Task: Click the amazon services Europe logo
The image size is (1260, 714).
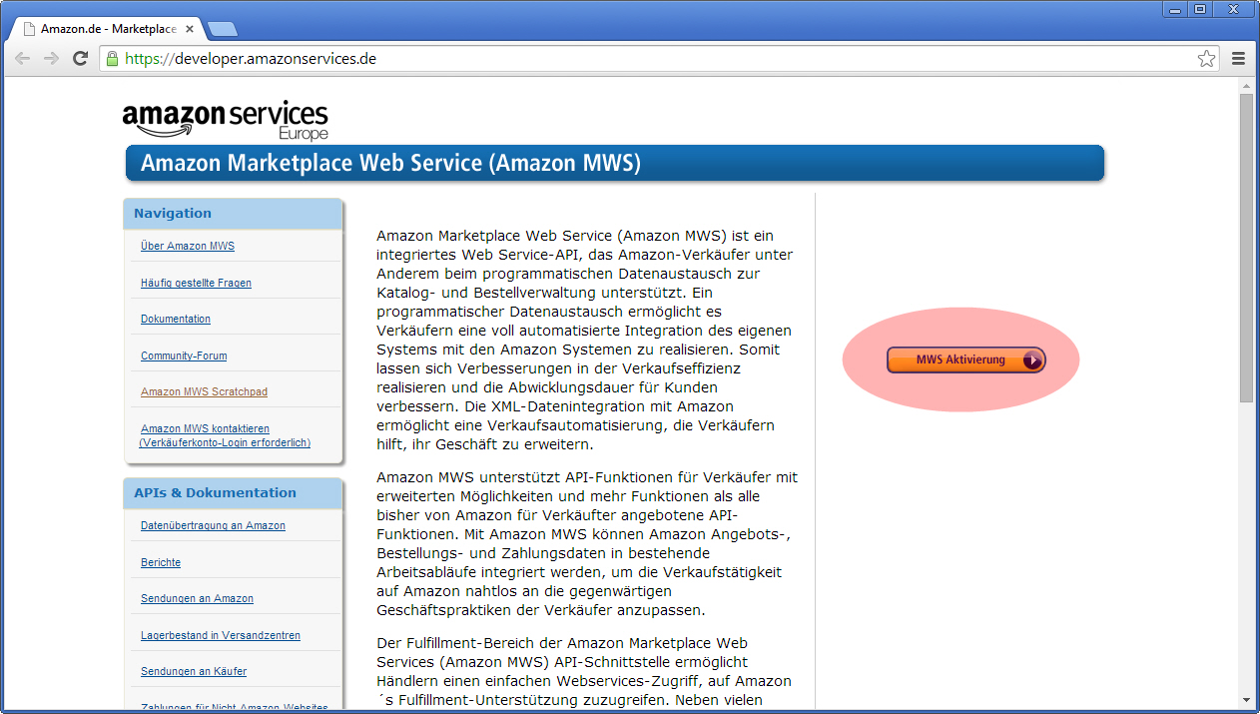Action: point(226,120)
